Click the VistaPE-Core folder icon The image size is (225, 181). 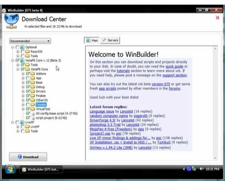click(27, 69)
